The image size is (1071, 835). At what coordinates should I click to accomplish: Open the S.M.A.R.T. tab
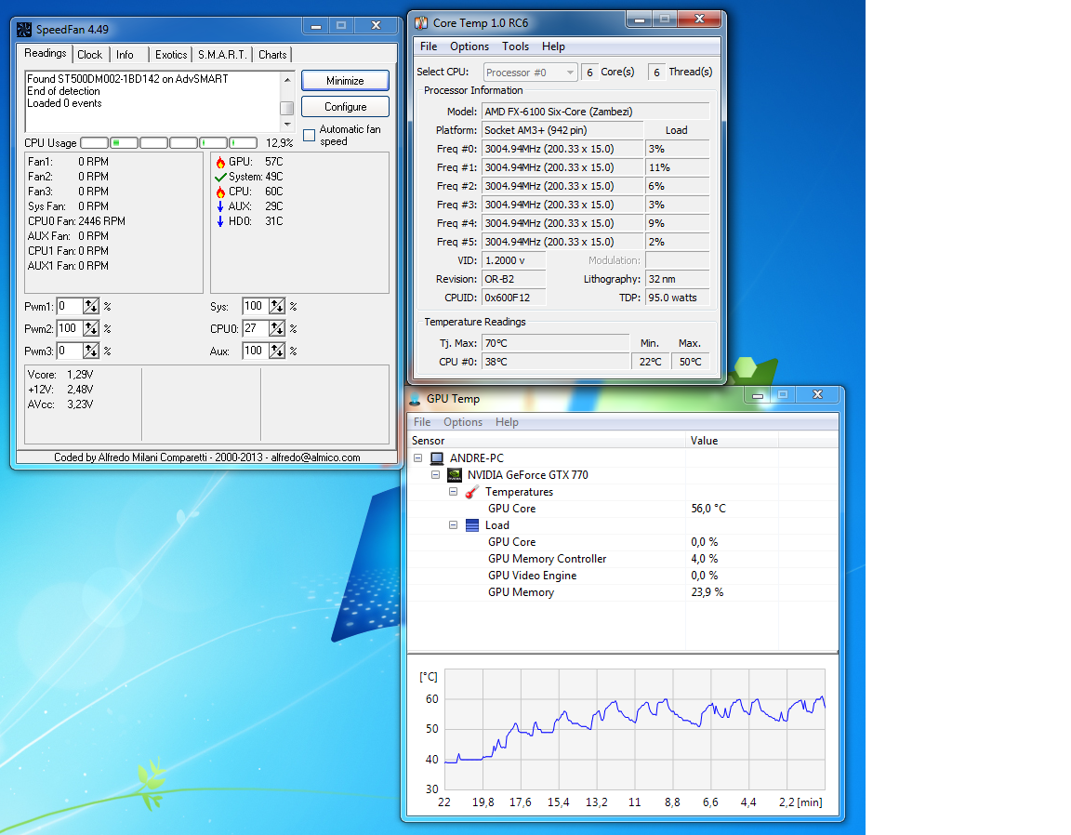pos(223,55)
